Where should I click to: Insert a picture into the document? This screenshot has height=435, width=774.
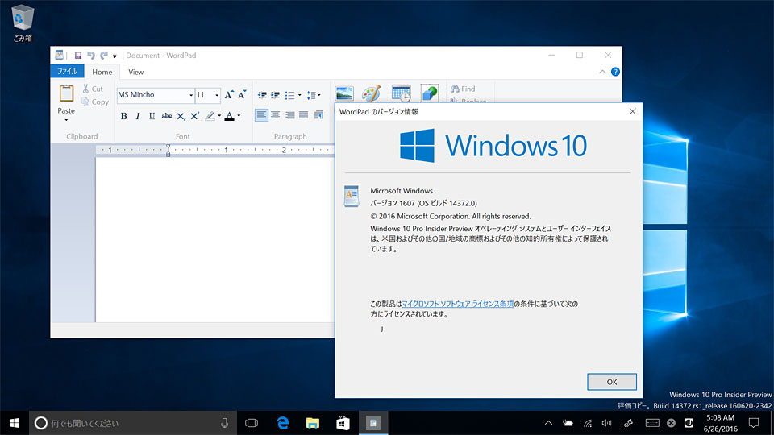(344, 93)
